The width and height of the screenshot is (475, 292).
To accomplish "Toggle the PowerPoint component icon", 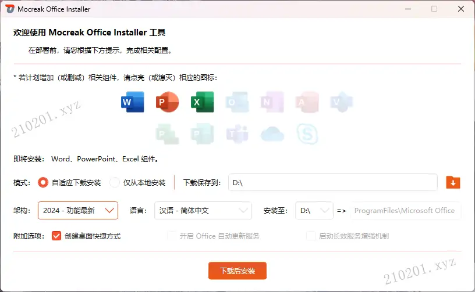I will coord(167,102).
